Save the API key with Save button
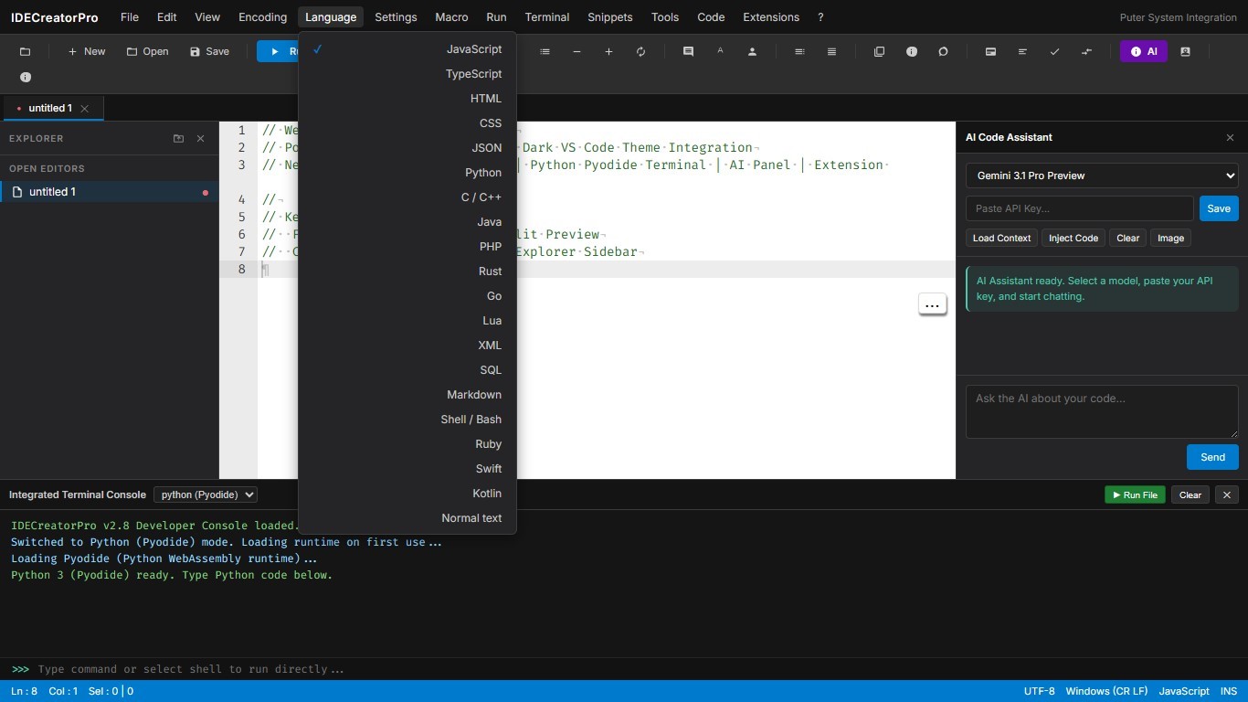1248x702 pixels. tap(1219, 208)
